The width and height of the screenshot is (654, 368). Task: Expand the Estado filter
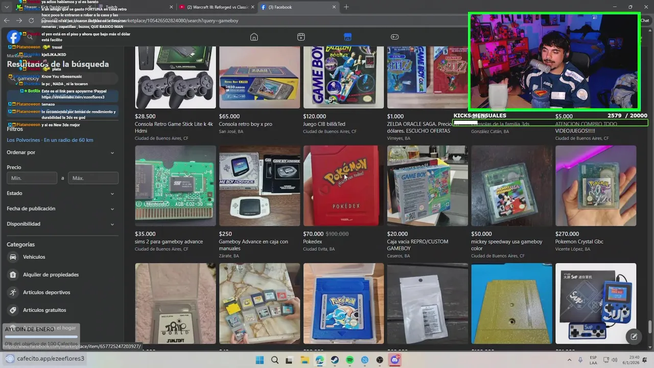click(62, 193)
